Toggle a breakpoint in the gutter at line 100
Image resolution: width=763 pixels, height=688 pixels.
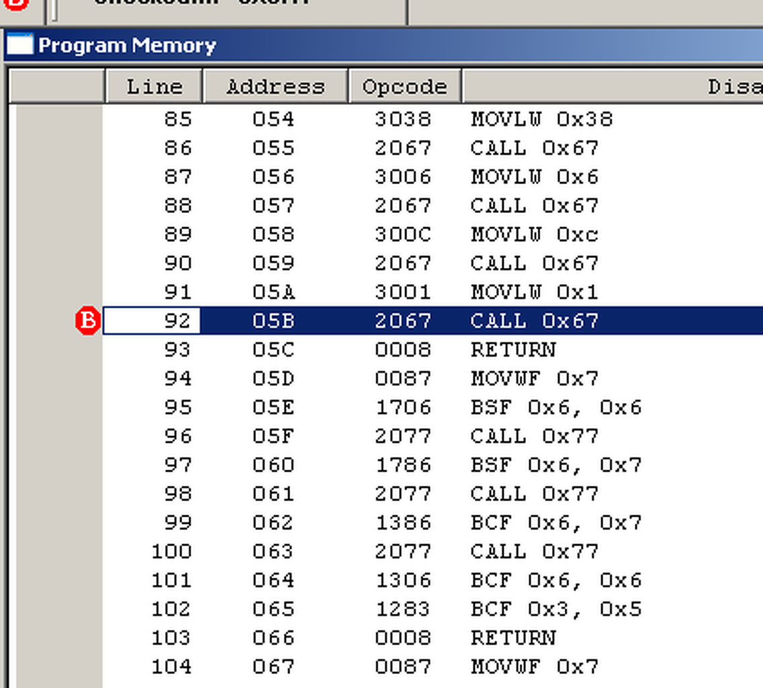(x=57, y=552)
